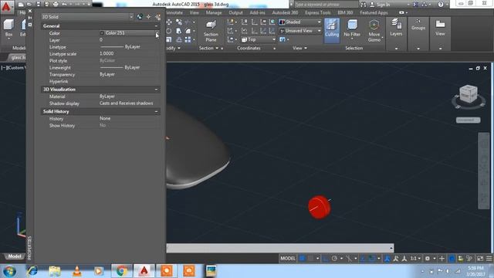
Task: Click the Plot printer icon in quick access toolbar
Action: coord(56,5)
